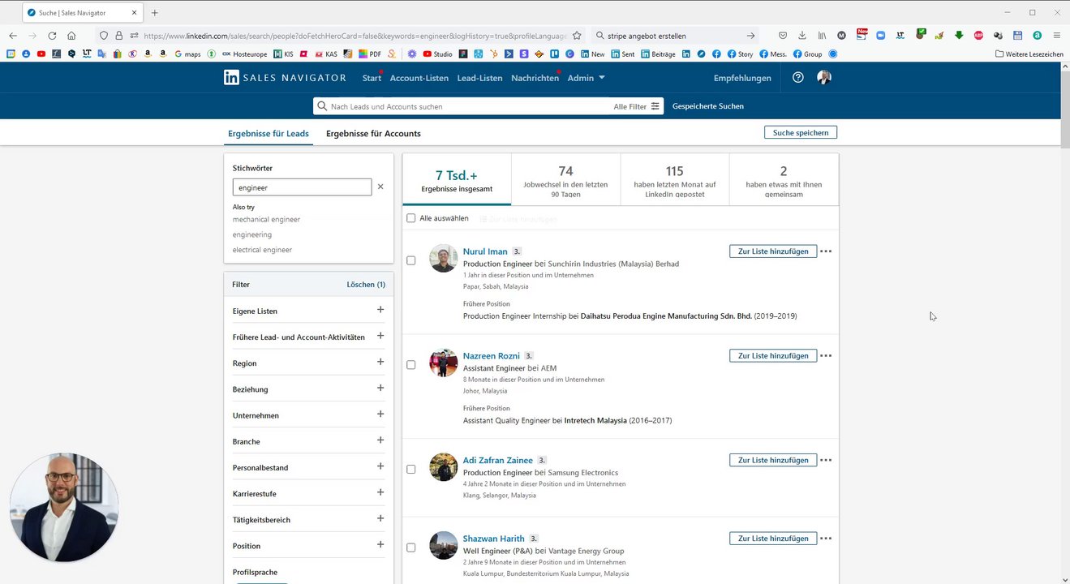
Task: Open the library bookshelf icon
Action: [822, 36]
